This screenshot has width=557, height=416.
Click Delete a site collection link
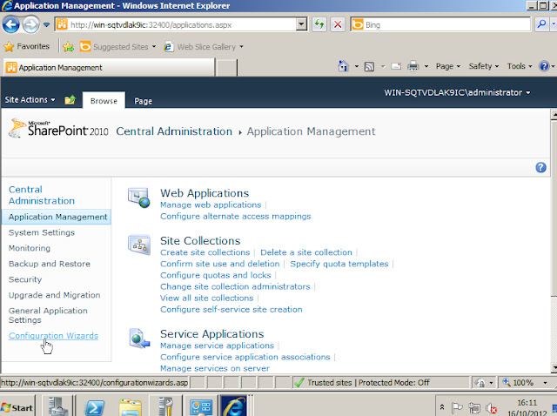(306, 252)
